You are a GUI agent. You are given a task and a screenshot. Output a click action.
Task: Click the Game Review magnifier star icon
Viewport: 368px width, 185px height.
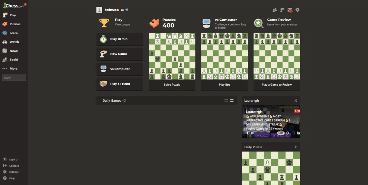tap(259, 23)
